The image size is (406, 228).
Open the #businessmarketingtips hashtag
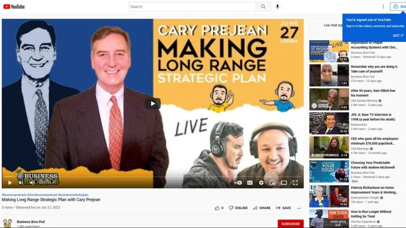(73, 195)
